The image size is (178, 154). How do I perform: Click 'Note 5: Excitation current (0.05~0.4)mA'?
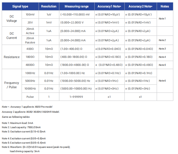point(24,143)
